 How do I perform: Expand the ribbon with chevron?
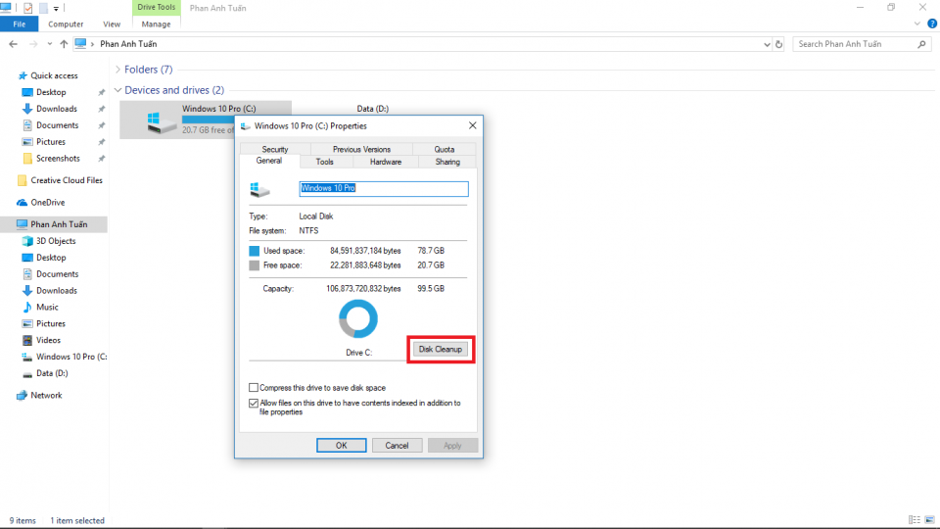click(917, 24)
